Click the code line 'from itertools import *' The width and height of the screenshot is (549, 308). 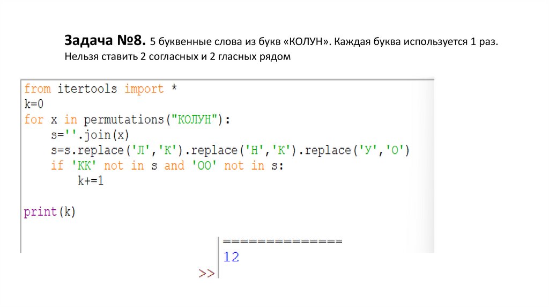point(100,89)
